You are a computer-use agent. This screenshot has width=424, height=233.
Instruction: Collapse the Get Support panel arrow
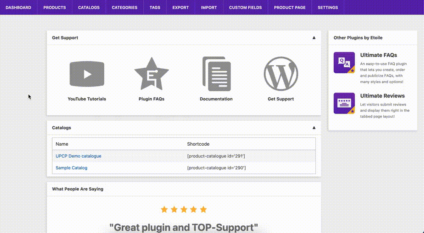[x=314, y=38]
